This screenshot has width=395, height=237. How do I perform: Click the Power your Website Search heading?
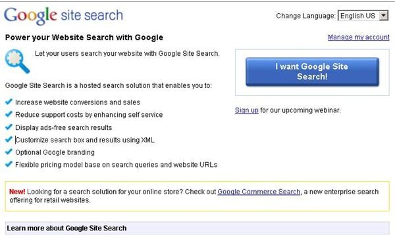pyautogui.click(x=84, y=37)
